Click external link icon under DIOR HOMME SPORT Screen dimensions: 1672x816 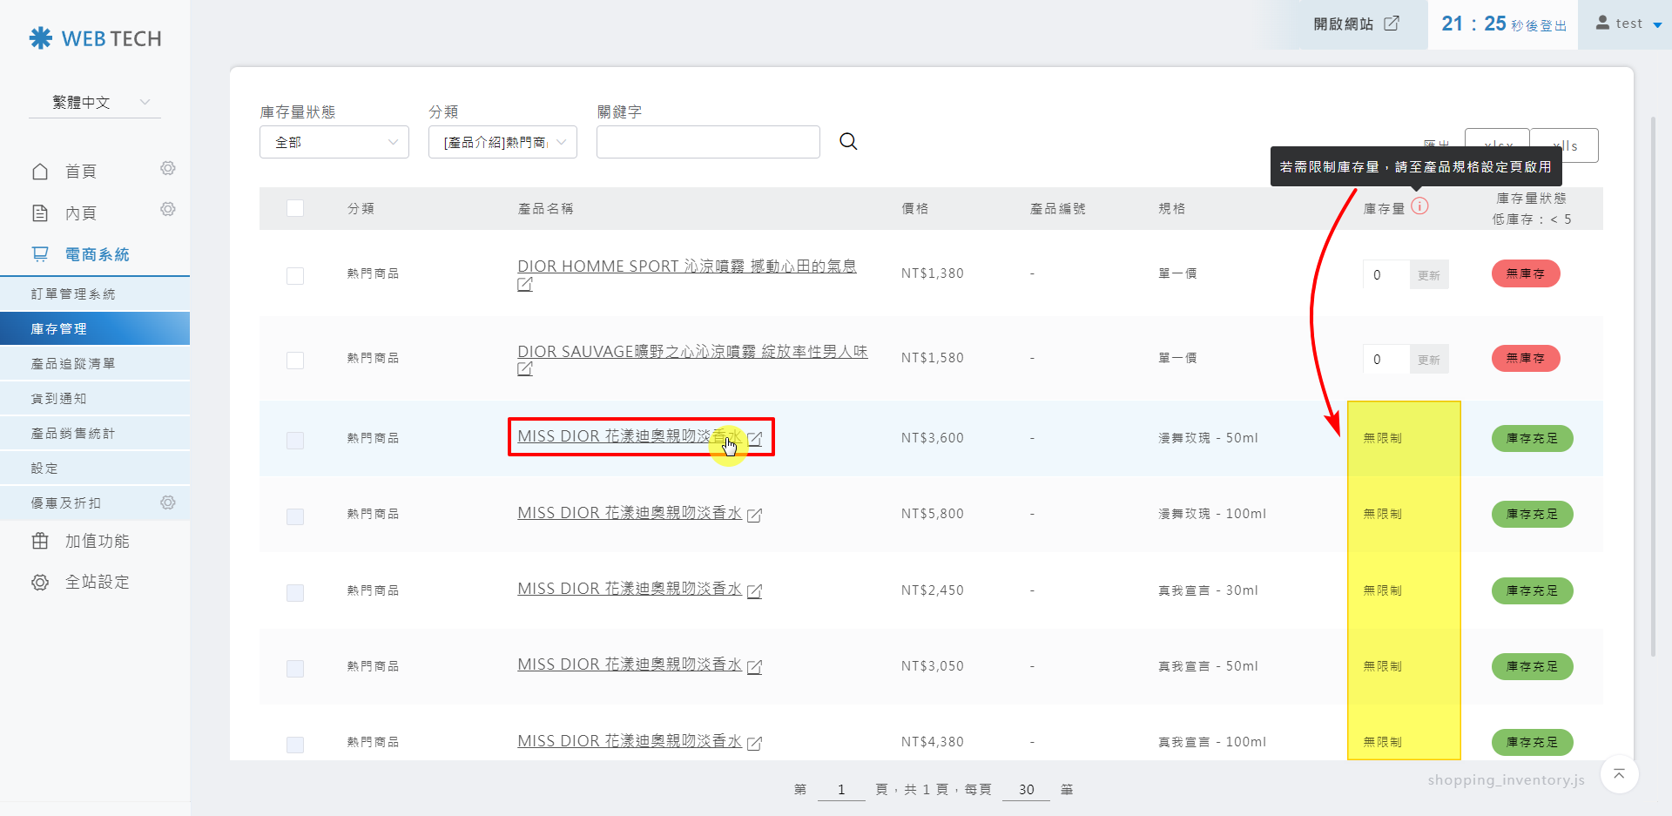[525, 285]
